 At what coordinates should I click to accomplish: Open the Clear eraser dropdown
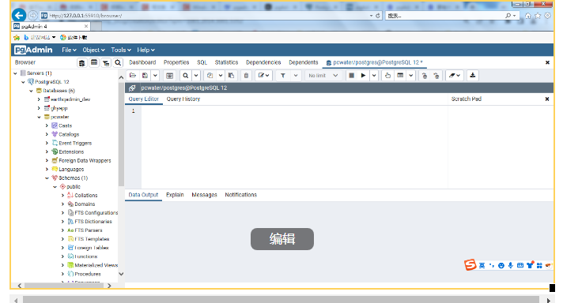pyautogui.click(x=455, y=76)
